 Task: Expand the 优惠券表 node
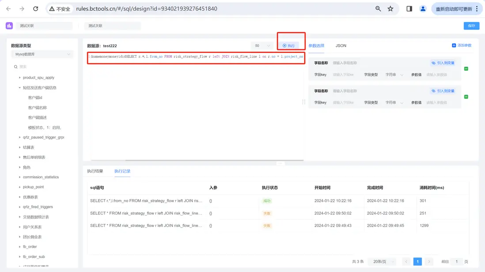20,197
